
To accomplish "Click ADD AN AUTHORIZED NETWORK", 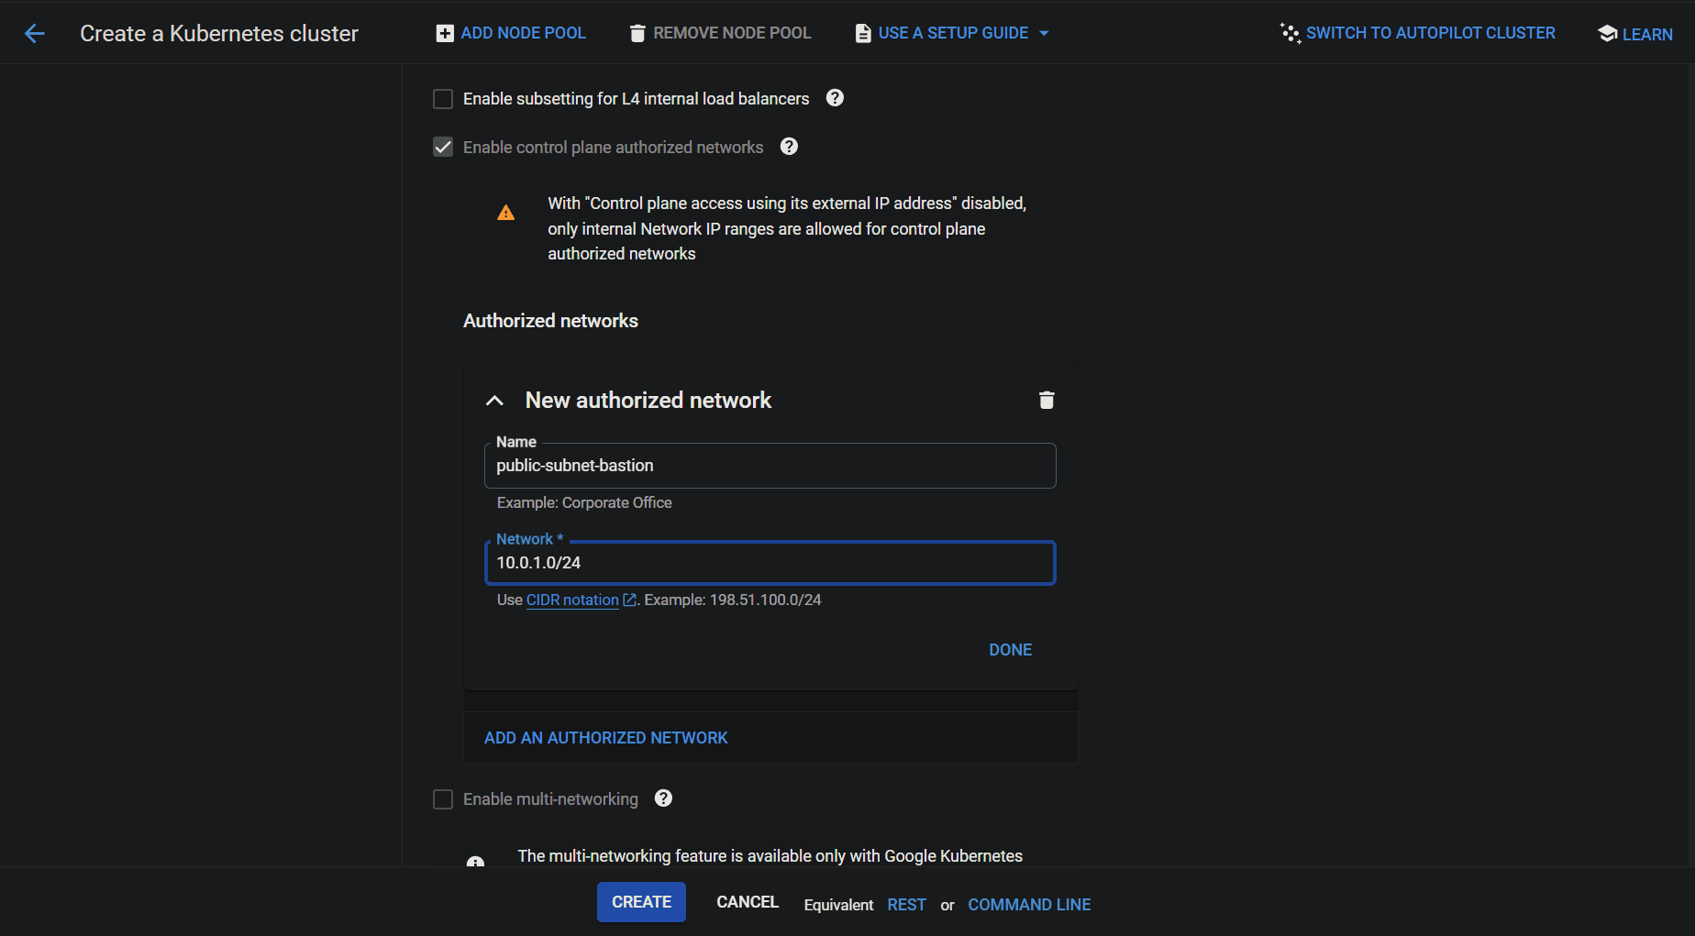I will [605, 737].
